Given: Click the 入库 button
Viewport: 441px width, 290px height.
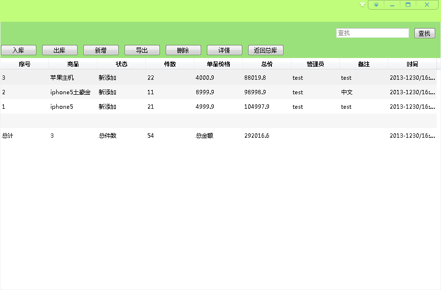Looking at the screenshot, I should [18, 50].
